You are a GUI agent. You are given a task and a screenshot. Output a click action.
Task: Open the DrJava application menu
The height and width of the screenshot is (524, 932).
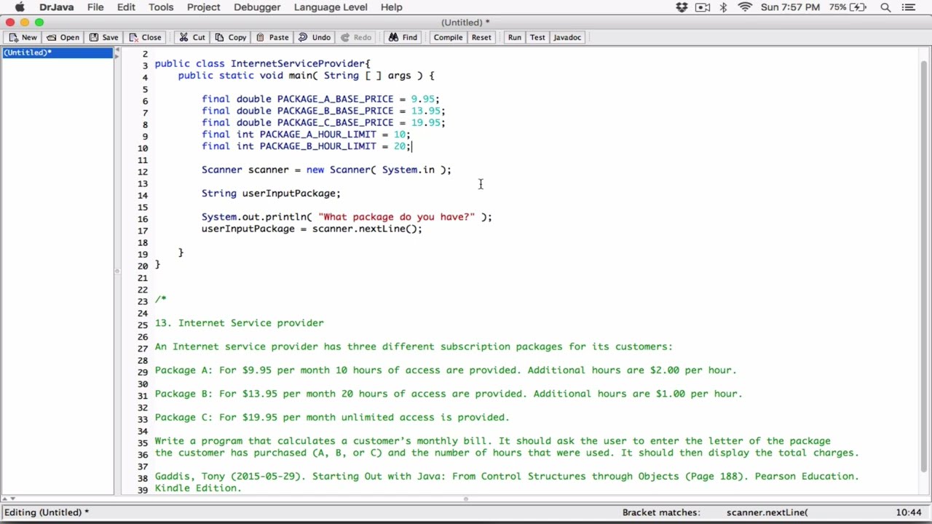[x=56, y=7]
